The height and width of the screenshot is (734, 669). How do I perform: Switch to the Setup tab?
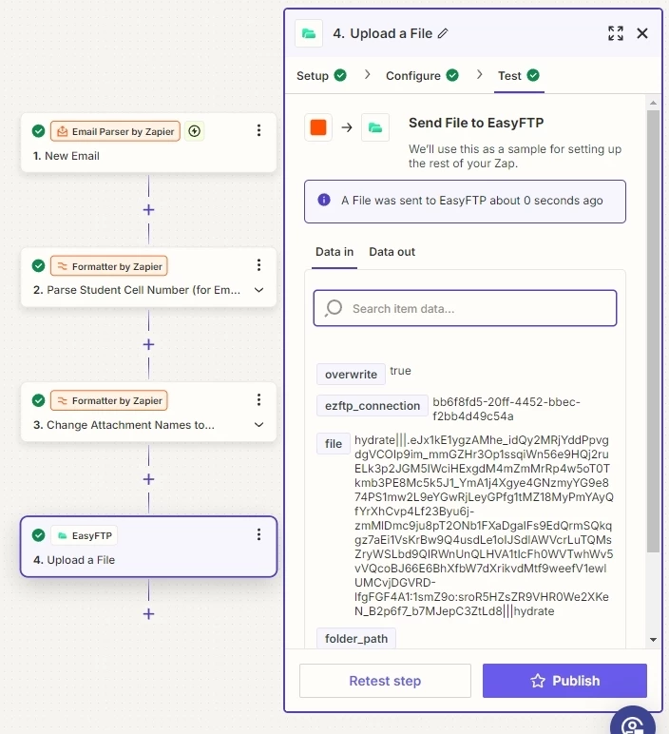[321, 75]
